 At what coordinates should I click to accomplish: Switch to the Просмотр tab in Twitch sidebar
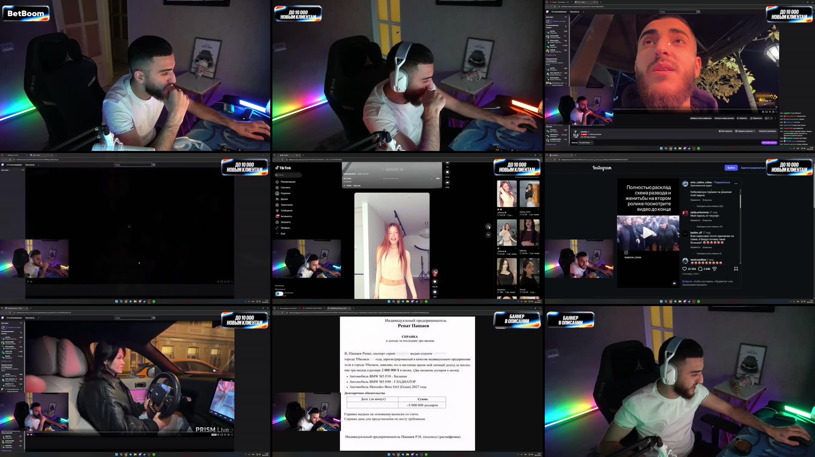(x=29, y=165)
